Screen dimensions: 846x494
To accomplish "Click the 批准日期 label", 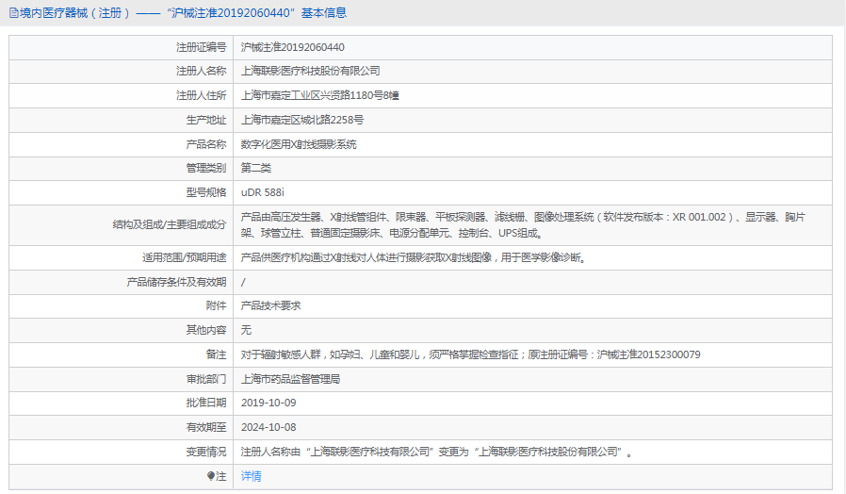I will [x=206, y=403].
